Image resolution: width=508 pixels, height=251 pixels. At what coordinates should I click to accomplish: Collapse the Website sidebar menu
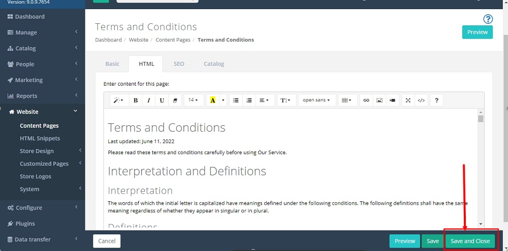[x=43, y=112]
